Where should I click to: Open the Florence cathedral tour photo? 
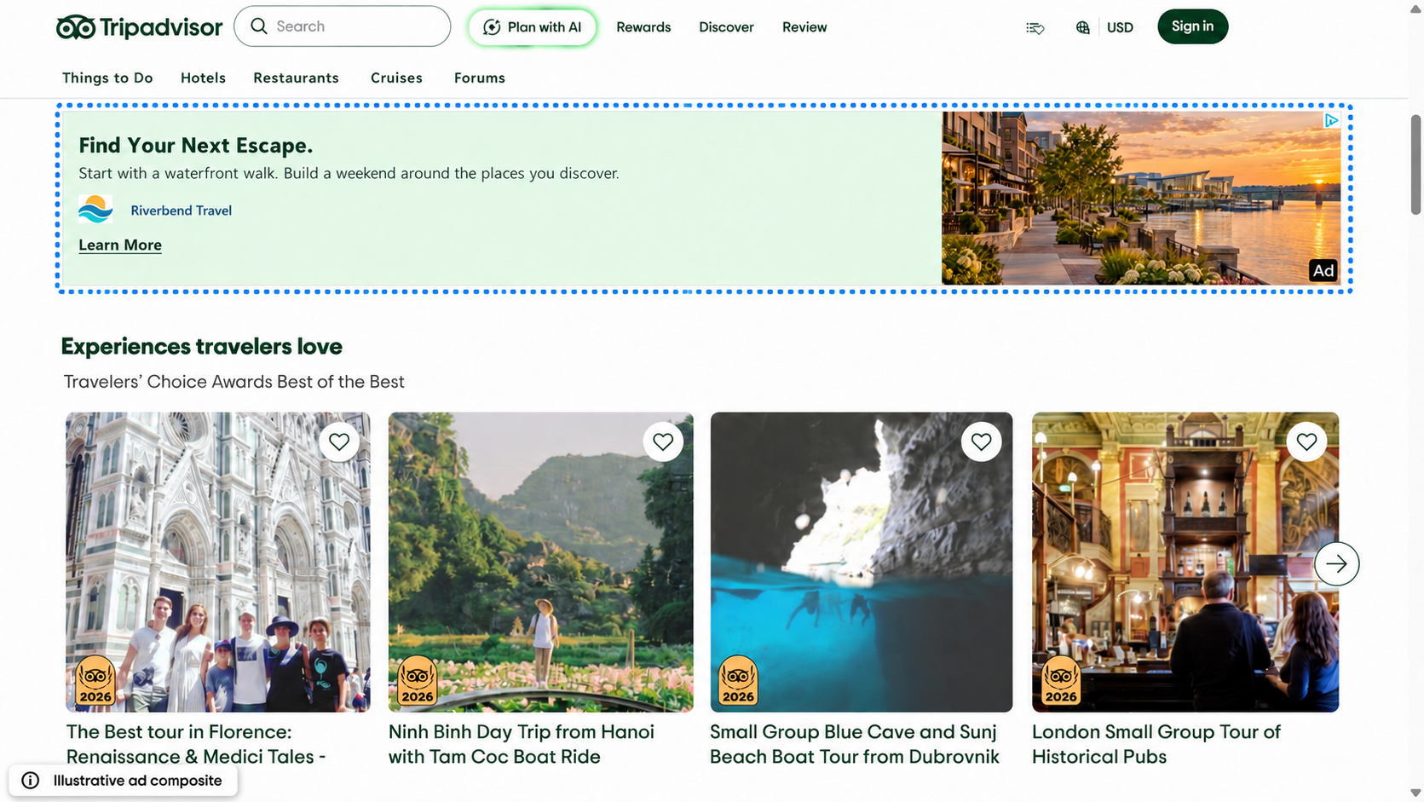point(218,563)
